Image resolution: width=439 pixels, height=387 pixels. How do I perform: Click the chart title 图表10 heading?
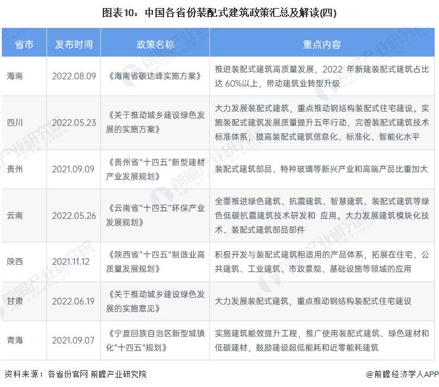click(x=219, y=12)
